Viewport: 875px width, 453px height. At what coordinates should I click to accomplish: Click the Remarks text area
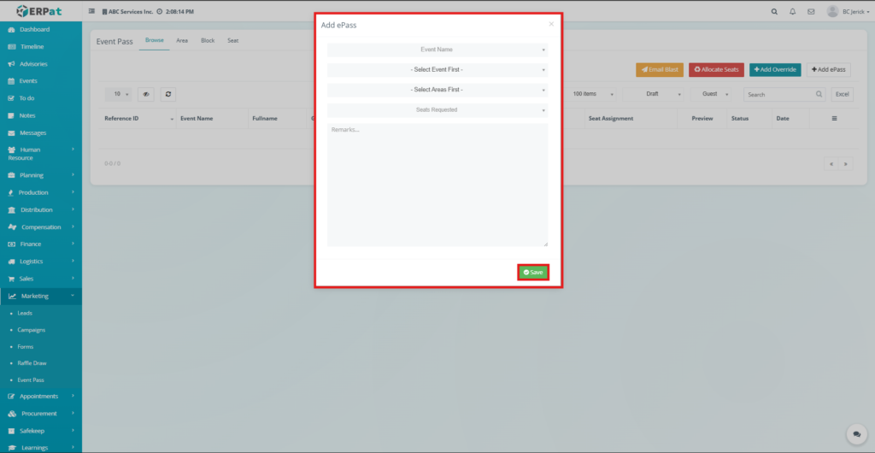(x=437, y=185)
